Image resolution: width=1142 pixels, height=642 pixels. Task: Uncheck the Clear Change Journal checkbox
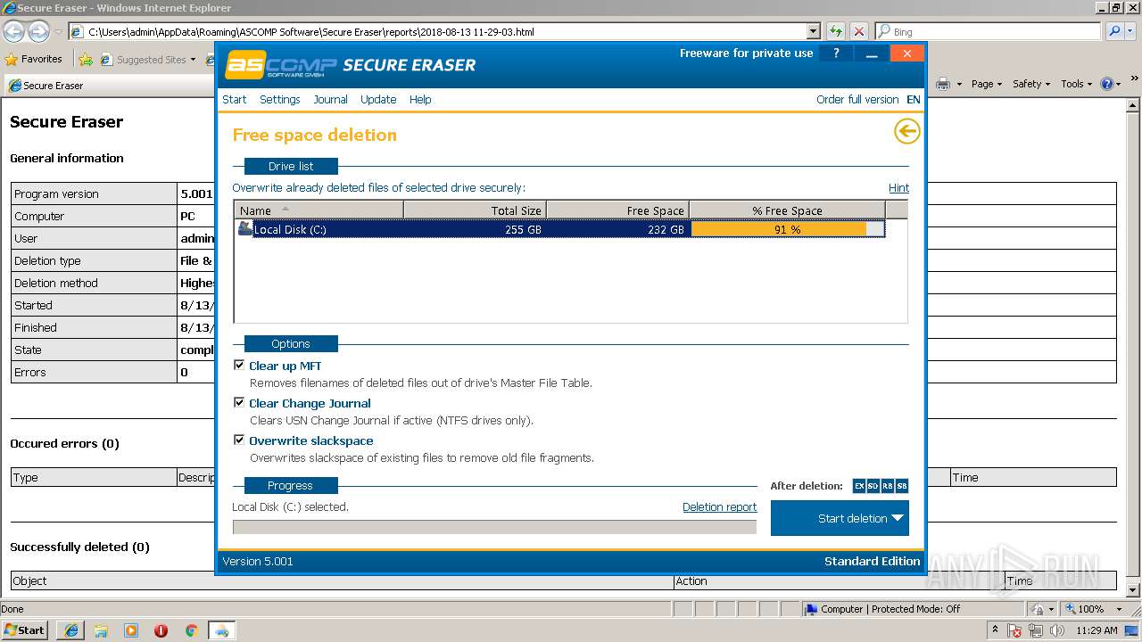coord(239,402)
